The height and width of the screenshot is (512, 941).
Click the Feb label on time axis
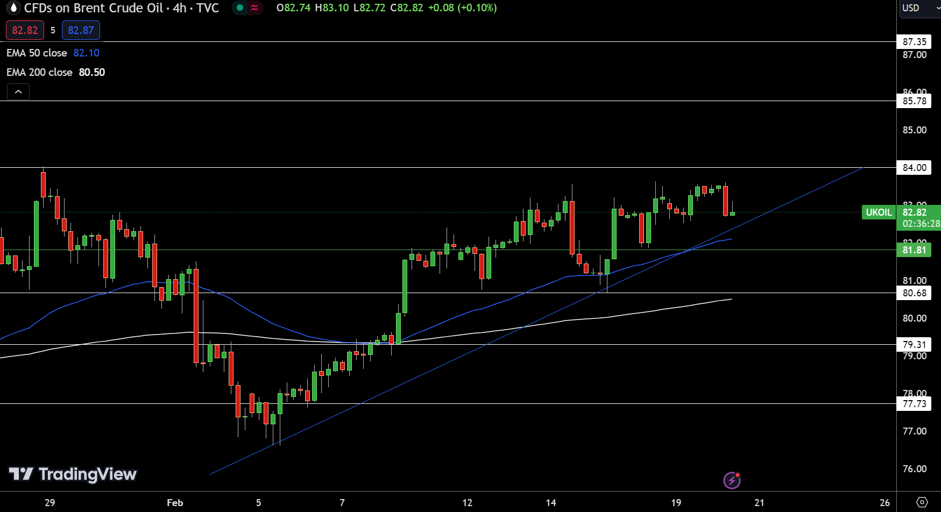[175, 503]
